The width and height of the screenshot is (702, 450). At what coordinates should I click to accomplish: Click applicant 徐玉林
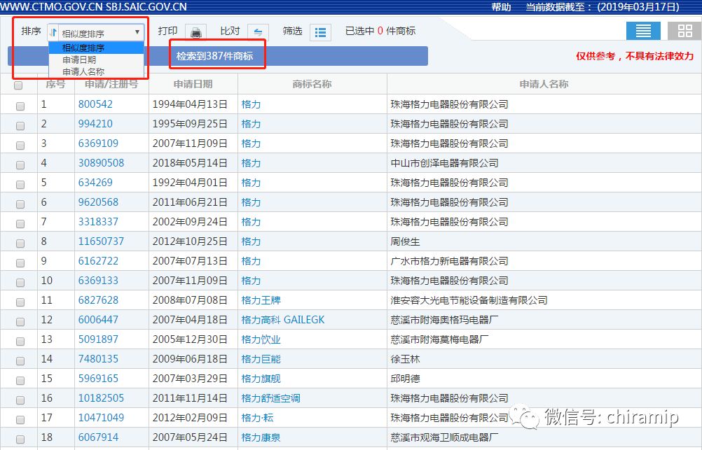point(406,359)
